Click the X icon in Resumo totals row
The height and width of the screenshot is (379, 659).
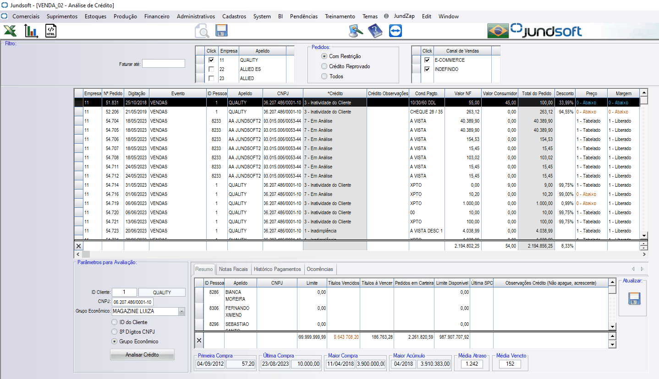tap(199, 340)
